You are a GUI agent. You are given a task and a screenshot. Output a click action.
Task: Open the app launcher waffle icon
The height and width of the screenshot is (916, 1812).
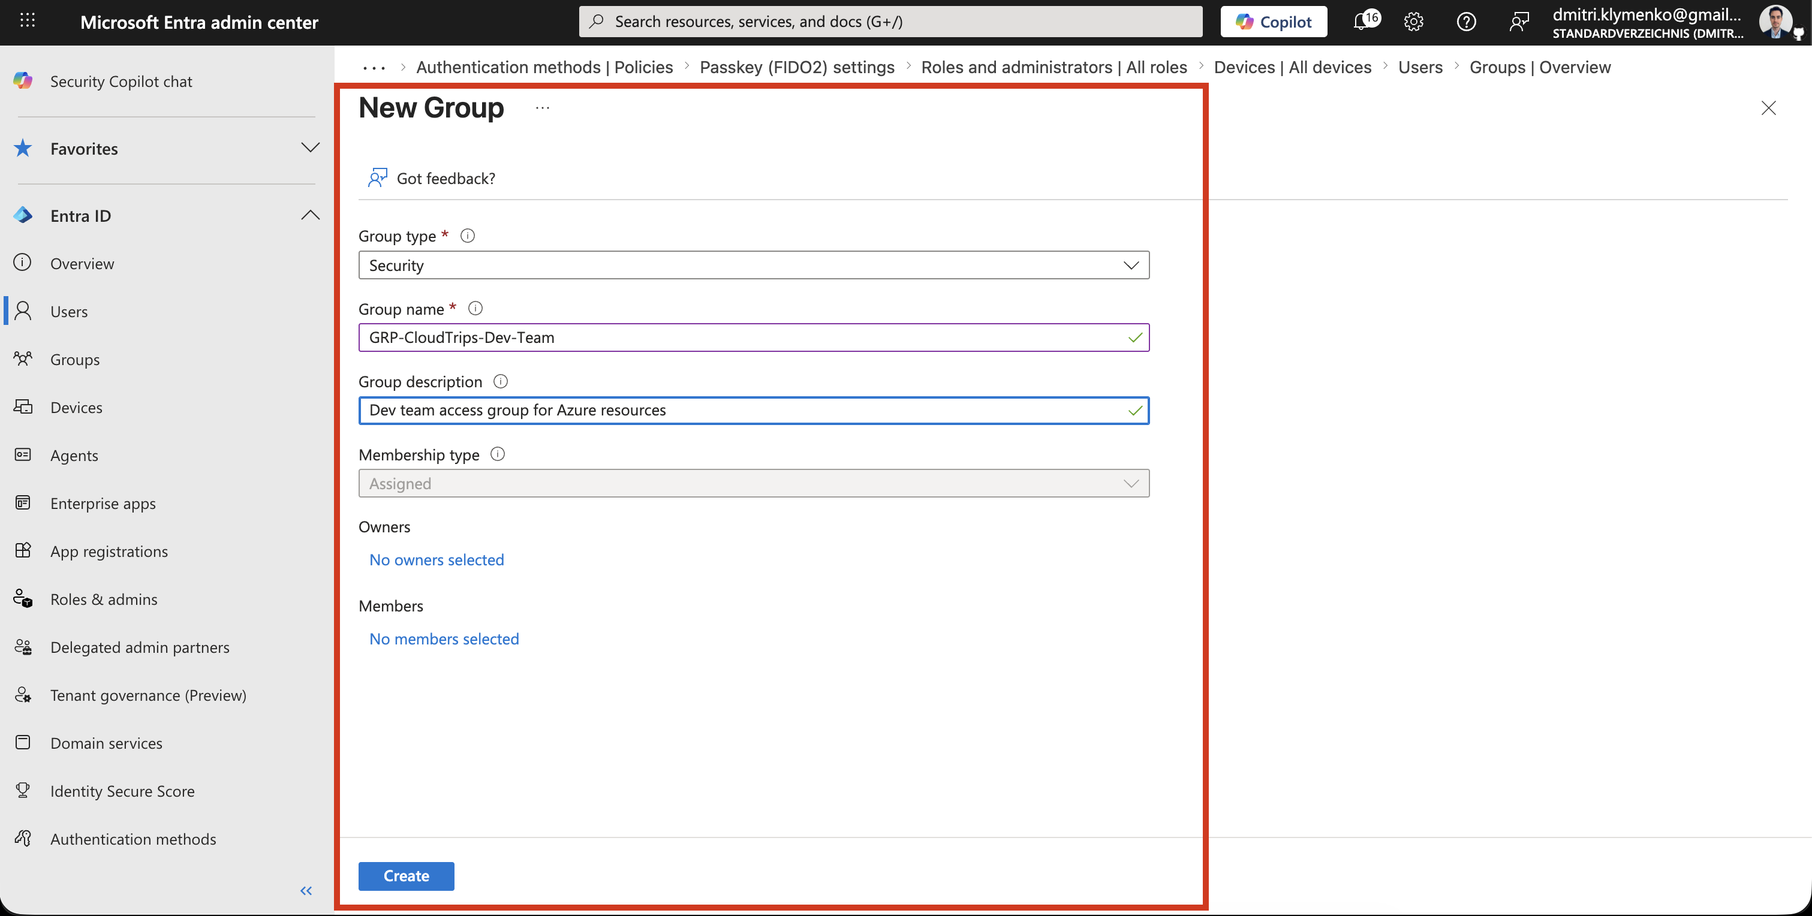pyautogui.click(x=28, y=21)
